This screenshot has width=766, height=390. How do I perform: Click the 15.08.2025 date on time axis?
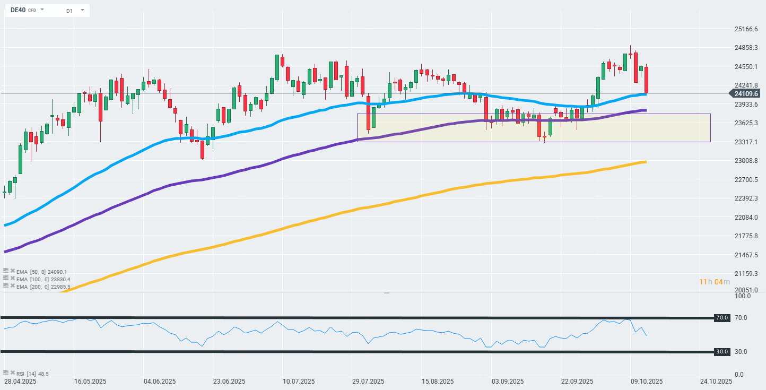pyautogui.click(x=438, y=382)
